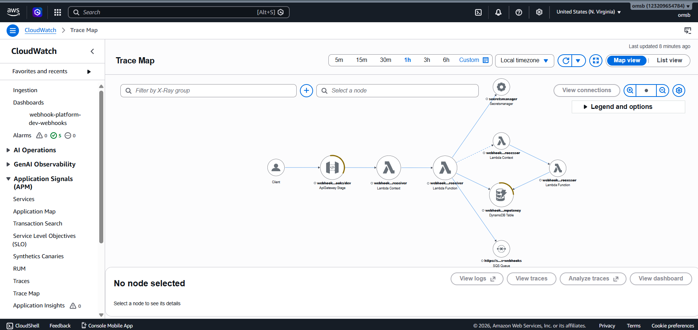698x330 pixels.
Task: Open the AWS home logo
Action: tap(13, 12)
